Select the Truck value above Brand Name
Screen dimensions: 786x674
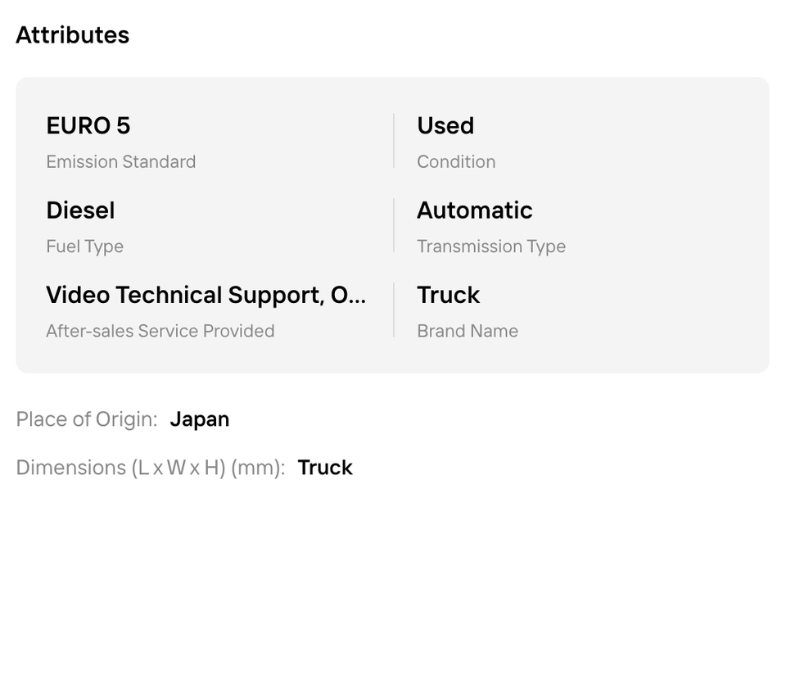tap(448, 295)
